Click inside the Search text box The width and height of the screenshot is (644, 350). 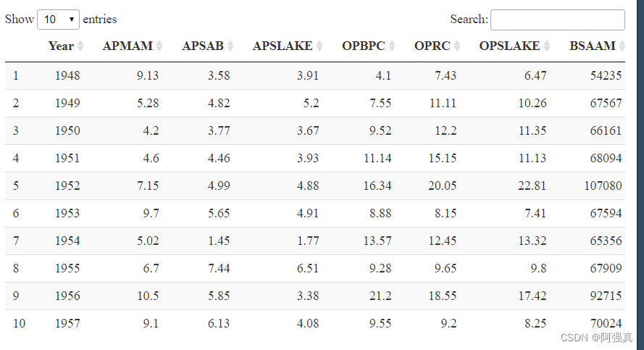click(557, 20)
